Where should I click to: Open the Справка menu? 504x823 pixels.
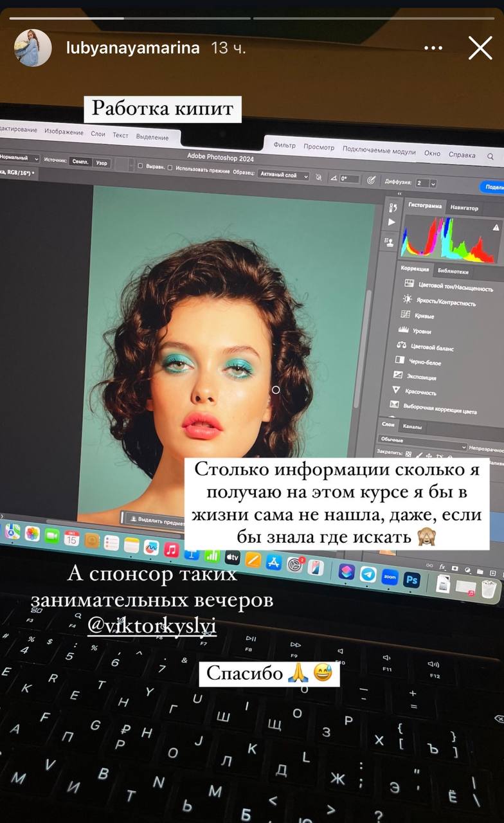point(462,155)
